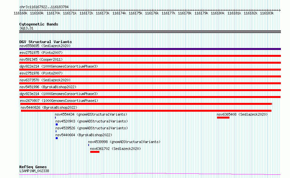Open nsv4539998 (gnomADStructuralVariants) label
This screenshot has height=178, width=290.
[x=124, y=142]
